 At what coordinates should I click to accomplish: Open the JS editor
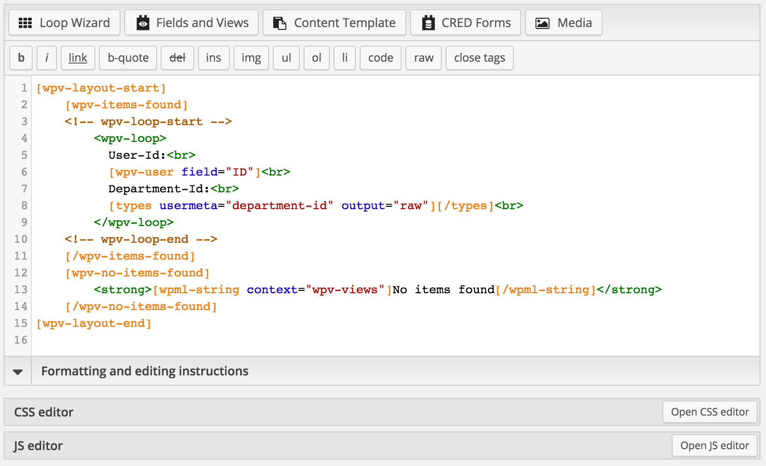click(715, 445)
